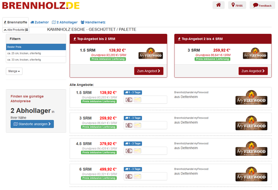Click Preis inklusive Lieferung badge in 6 SRM row

point(99,178)
